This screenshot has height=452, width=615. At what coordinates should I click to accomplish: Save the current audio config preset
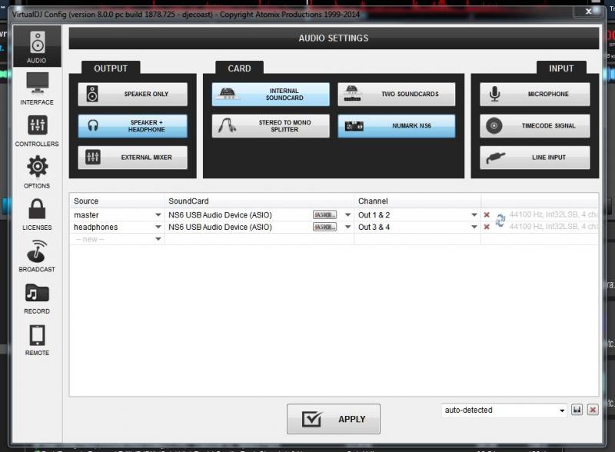tap(577, 410)
